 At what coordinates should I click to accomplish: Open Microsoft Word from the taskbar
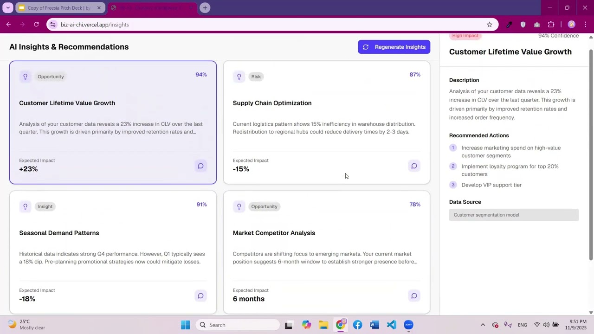pyautogui.click(x=374, y=325)
